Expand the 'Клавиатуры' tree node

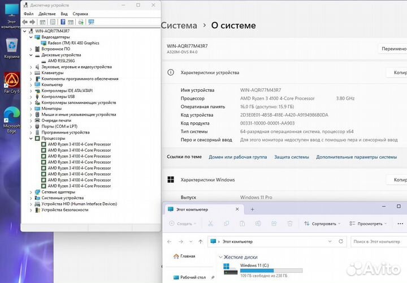pyautogui.click(x=31, y=73)
